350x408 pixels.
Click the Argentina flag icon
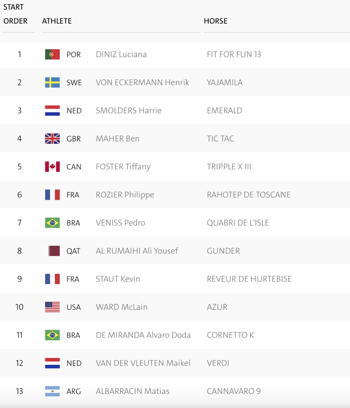[52, 391]
